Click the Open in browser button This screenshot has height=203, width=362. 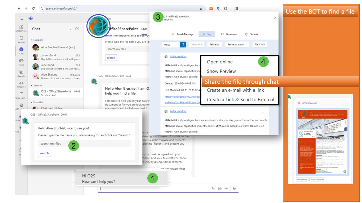coord(317,179)
